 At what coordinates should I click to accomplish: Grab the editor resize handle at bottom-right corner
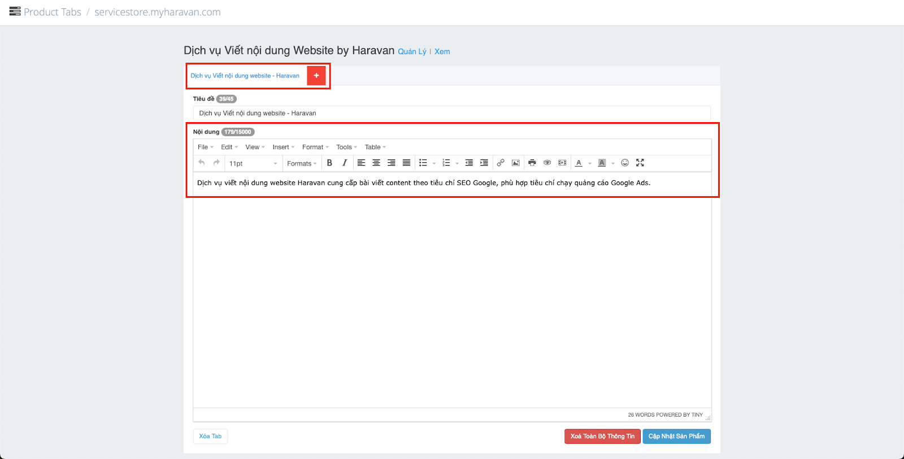tap(708, 418)
